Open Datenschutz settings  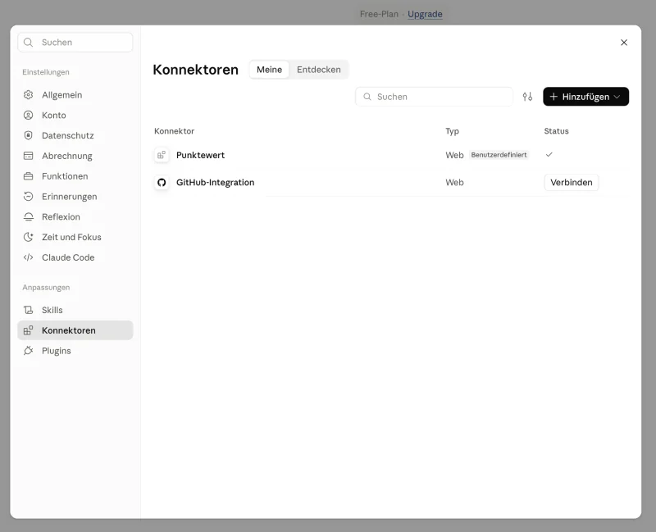click(x=75, y=135)
